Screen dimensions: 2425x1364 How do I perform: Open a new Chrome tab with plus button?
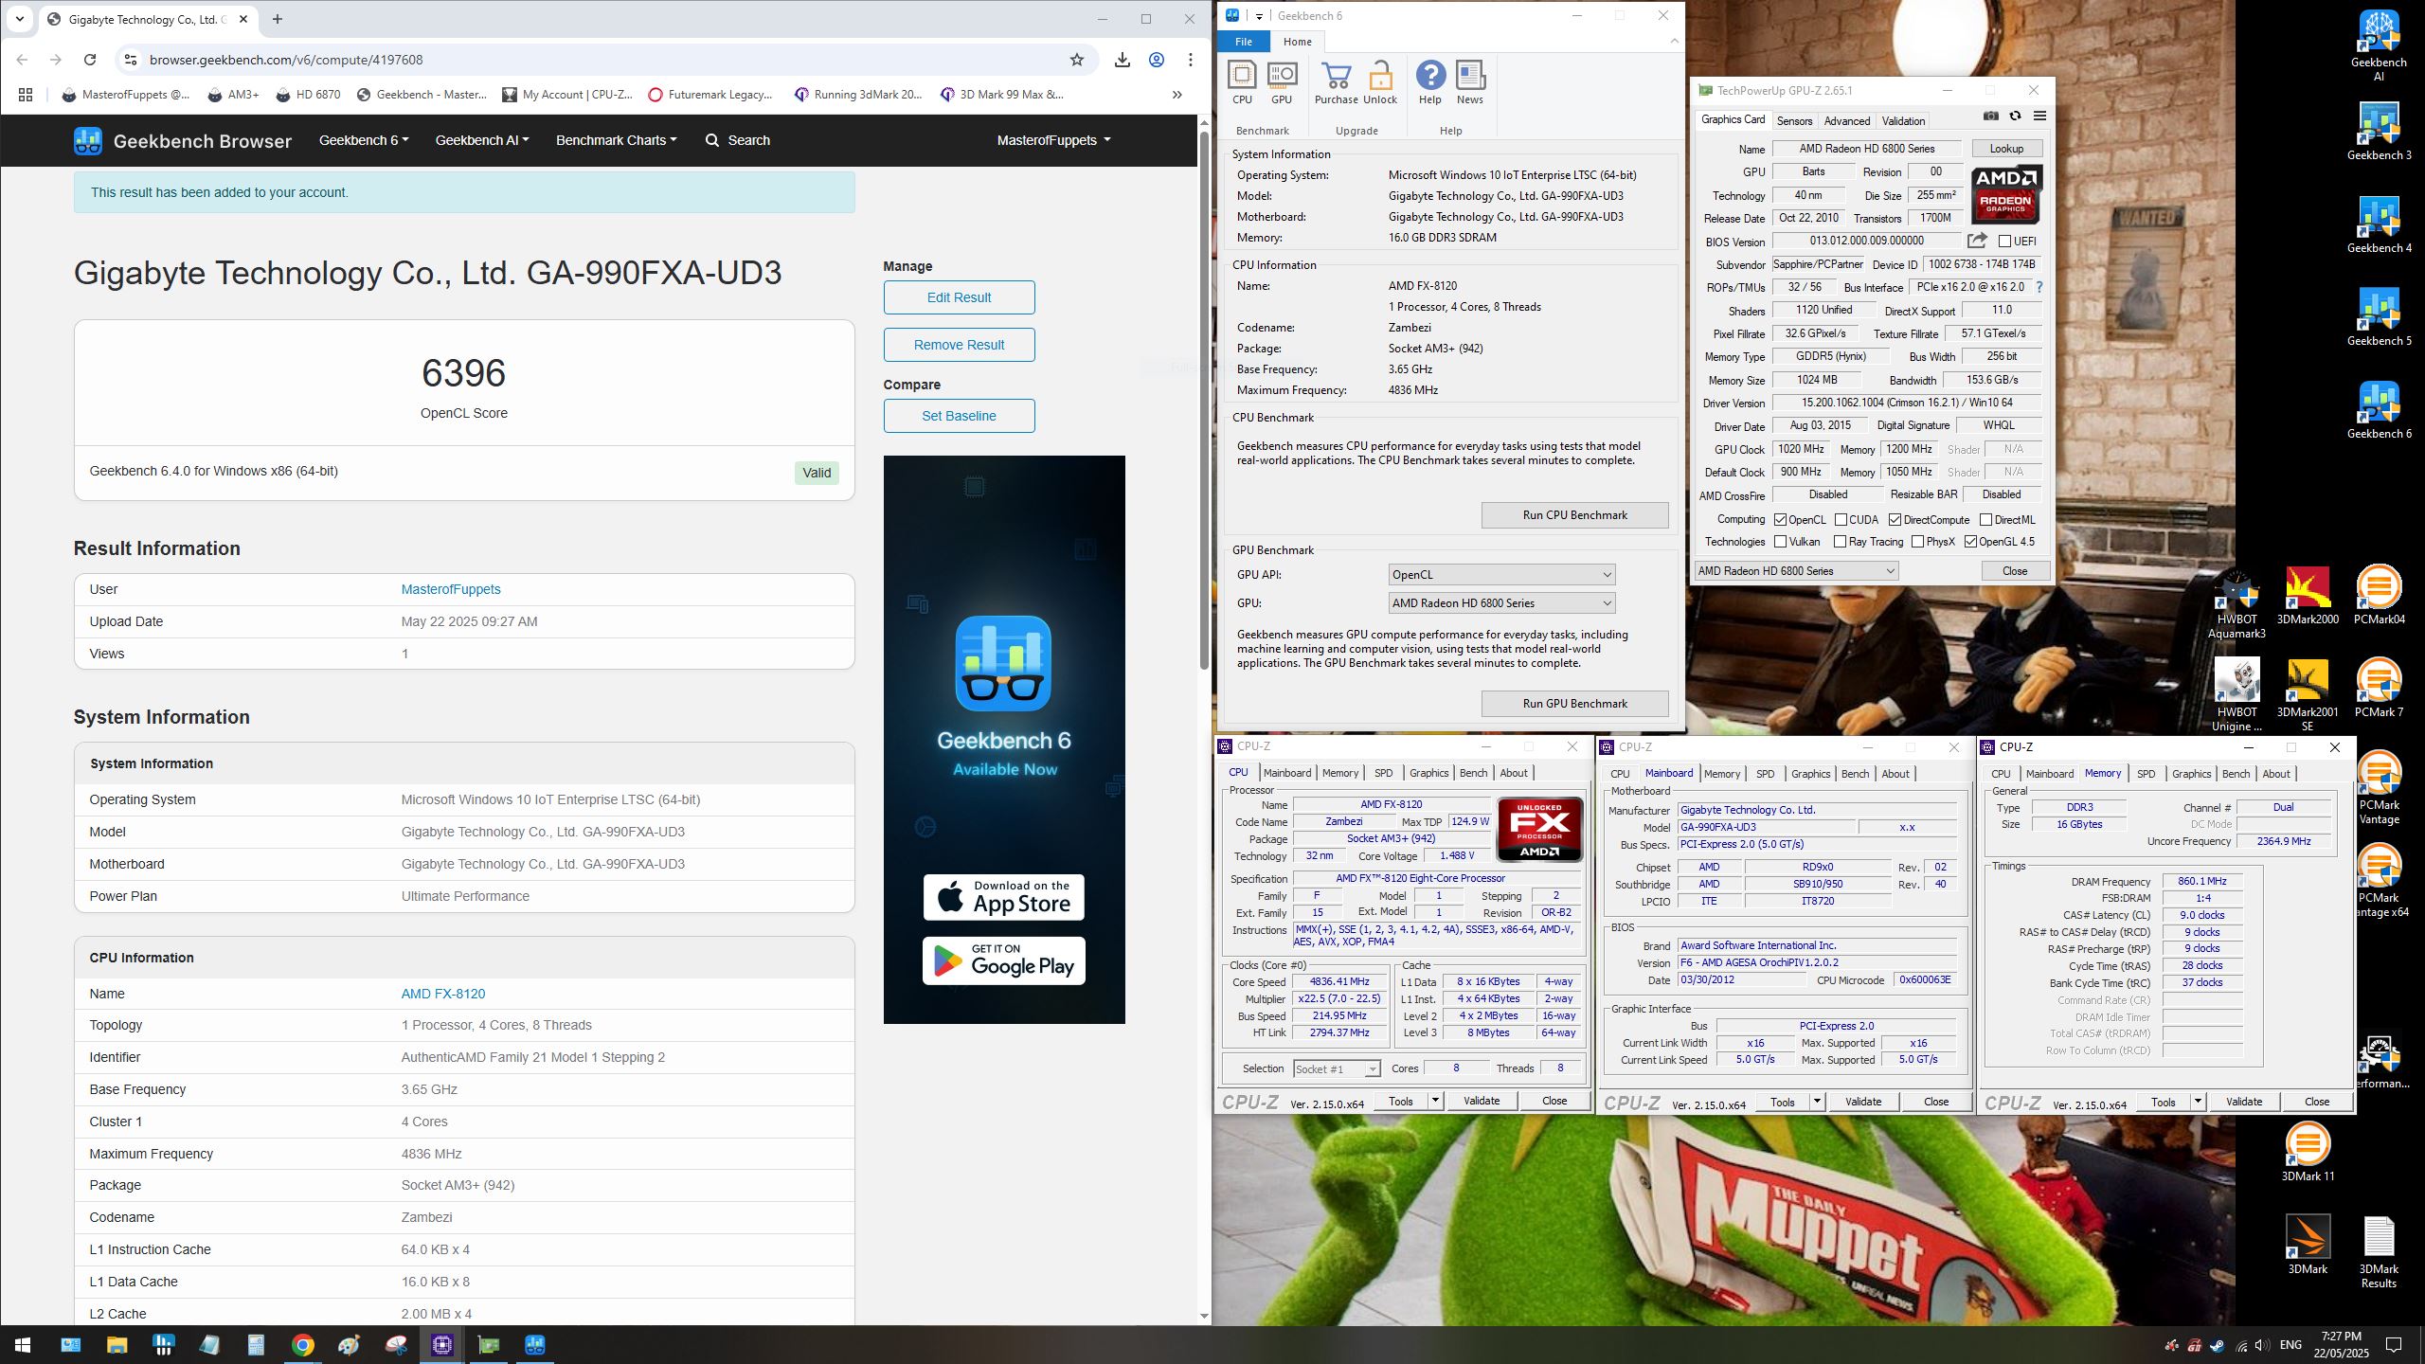(277, 19)
